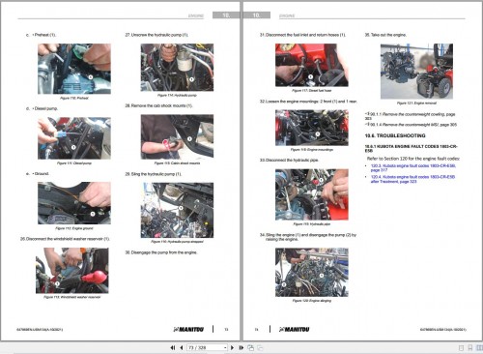Go to the previous page
483x354 pixels.
click(x=182, y=347)
